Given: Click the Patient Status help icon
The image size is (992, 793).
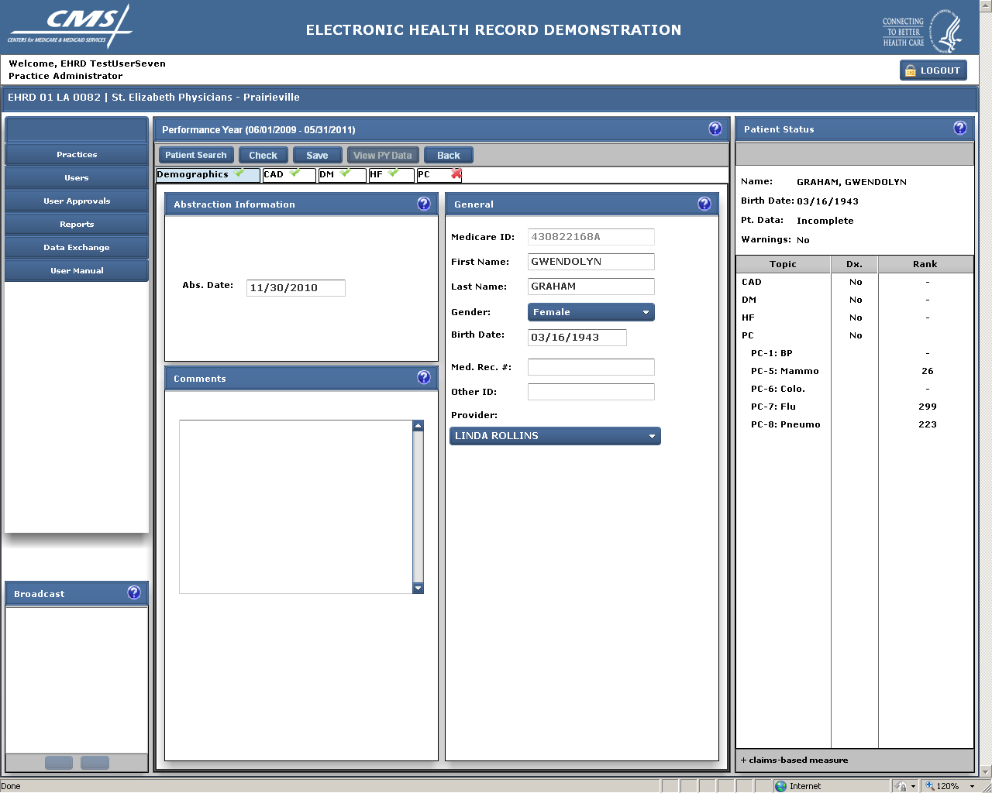Looking at the screenshot, I should 959,129.
